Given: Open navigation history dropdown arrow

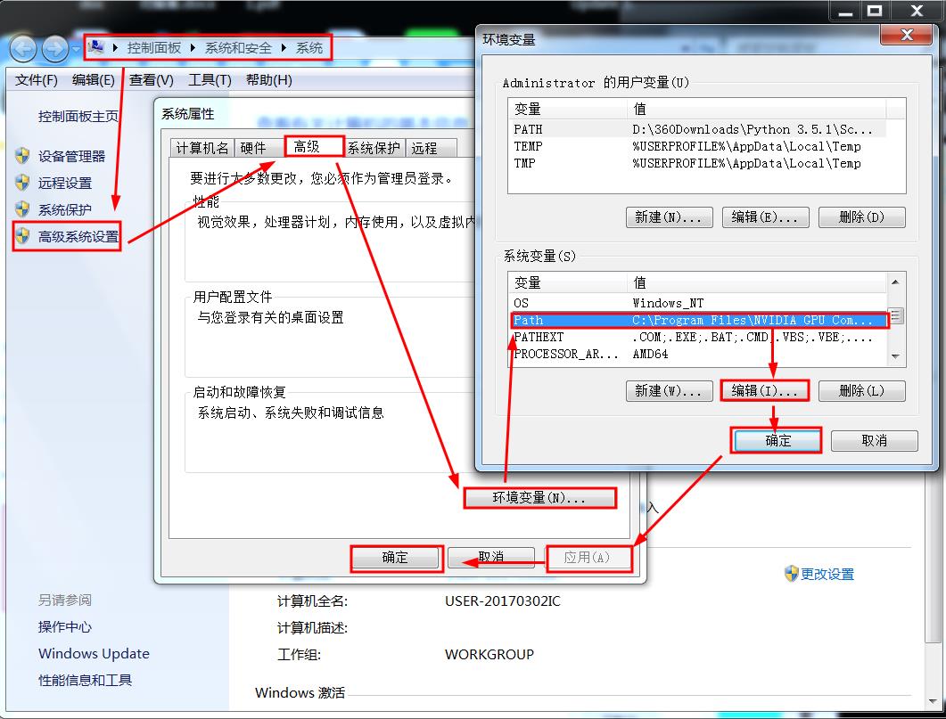Looking at the screenshot, I should pos(76,49).
